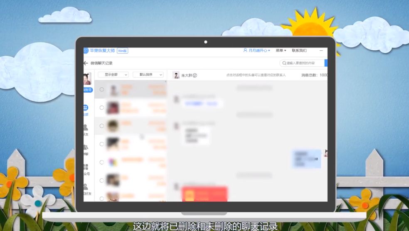Image resolution: width=409 pixels, height=231 pixels.
Task: Select radio button beside the dark-red avatar chat
Action: (102, 108)
